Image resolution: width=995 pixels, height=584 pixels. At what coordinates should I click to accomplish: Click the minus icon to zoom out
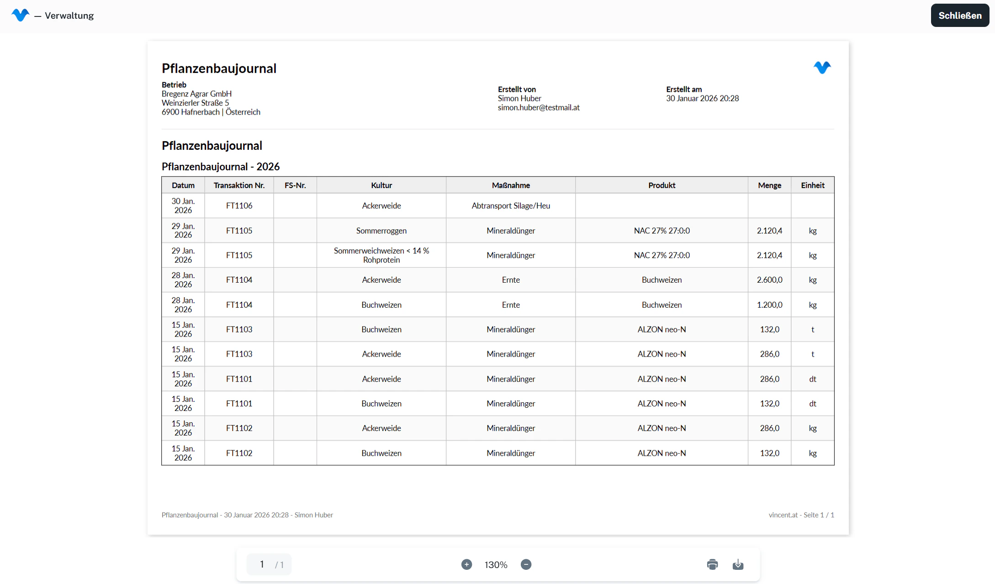coord(526,564)
